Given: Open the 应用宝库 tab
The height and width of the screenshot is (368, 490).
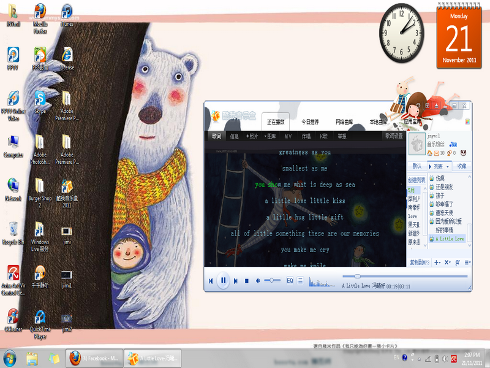Looking at the screenshot, I should tap(412, 121).
